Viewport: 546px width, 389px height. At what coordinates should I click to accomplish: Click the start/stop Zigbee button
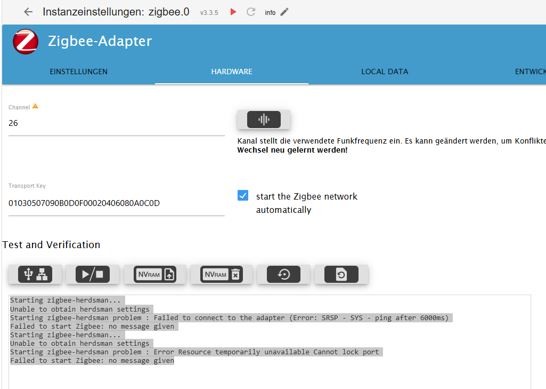pyautogui.click(x=93, y=274)
